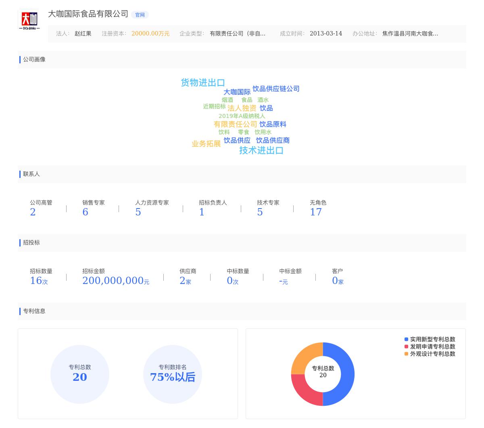This screenshot has width=484, height=428.
Task: View the 17 contacts under 无角色
Action: 315,212
